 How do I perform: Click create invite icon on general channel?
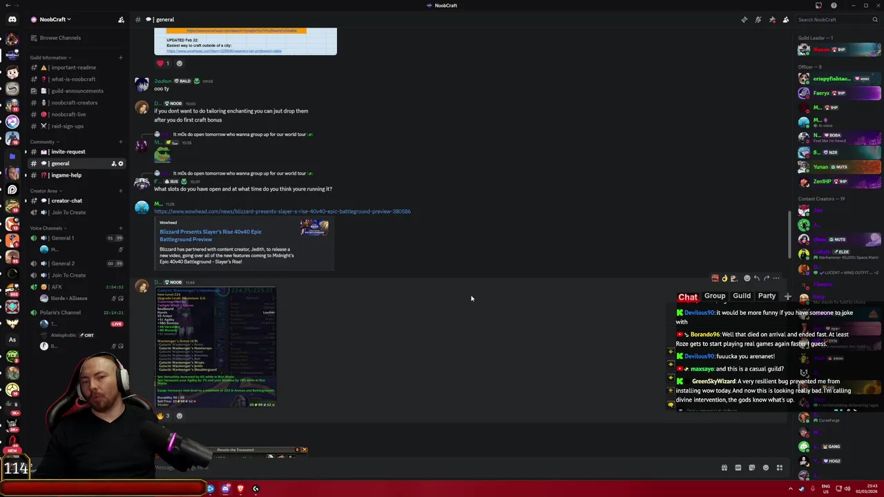click(113, 164)
